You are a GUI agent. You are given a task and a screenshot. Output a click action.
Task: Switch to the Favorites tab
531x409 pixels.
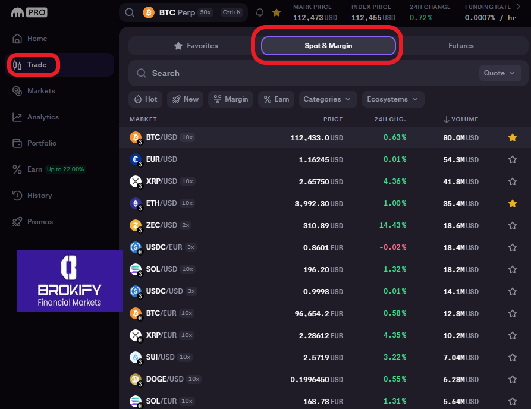click(x=196, y=46)
